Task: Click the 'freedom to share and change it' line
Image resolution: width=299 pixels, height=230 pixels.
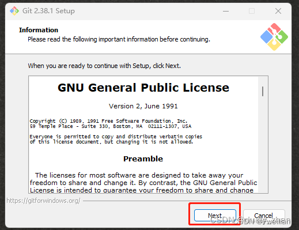Action: click(x=143, y=183)
